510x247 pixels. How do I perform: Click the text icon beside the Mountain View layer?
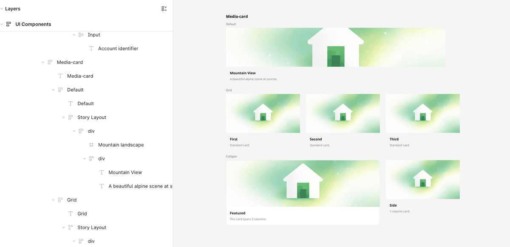coord(101,172)
